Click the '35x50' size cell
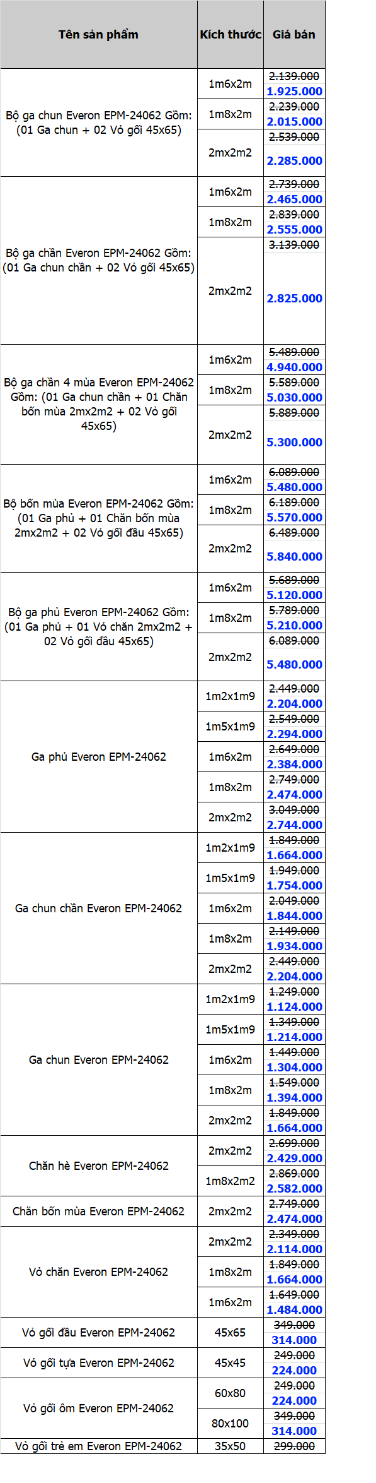This screenshot has width=376, height=1483. [231, 1446]
